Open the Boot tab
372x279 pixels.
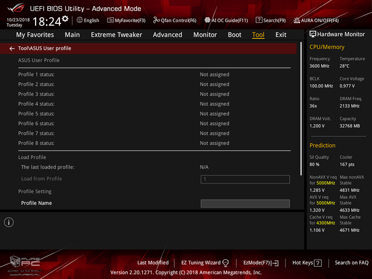234,35
